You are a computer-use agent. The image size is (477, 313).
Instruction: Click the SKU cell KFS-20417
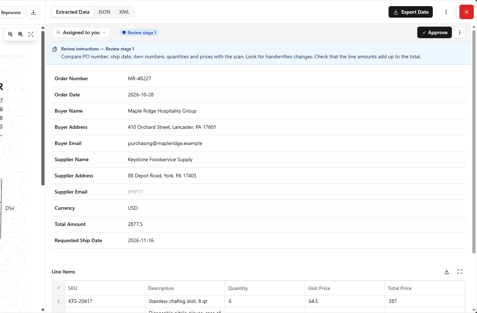point(105,301)
